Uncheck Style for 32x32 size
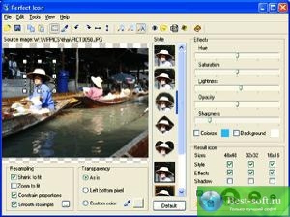290x217 pixels. (251, 164)
